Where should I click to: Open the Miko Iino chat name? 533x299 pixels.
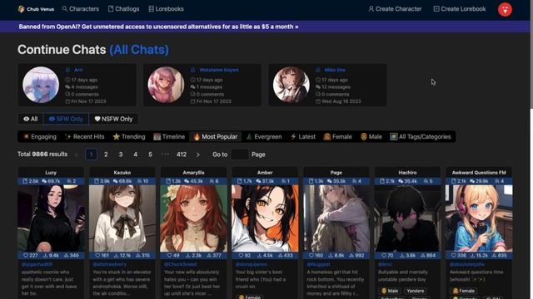(335, 70)
